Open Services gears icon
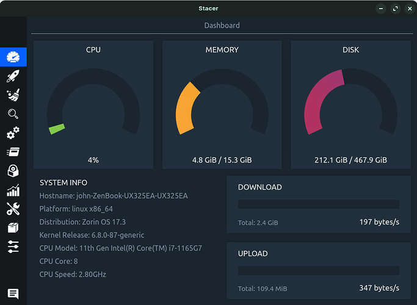Image resolution: width=417 pixels, height=305 pixels. 13,133
